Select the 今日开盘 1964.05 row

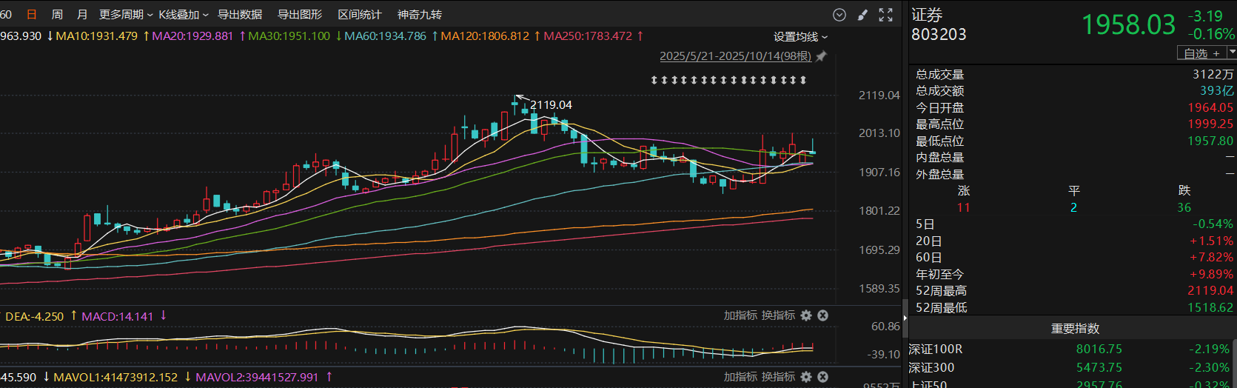1074,107
